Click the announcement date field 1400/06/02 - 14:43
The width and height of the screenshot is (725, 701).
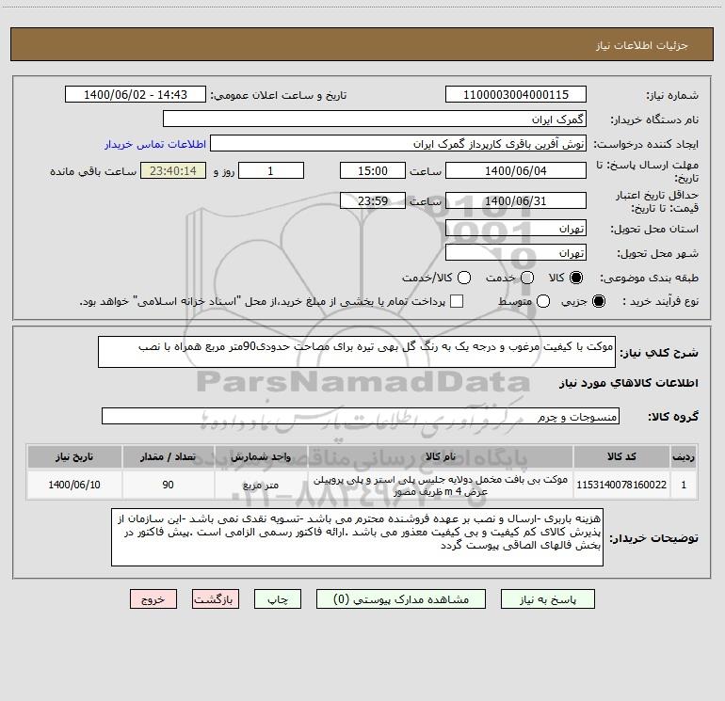[135, 95]
